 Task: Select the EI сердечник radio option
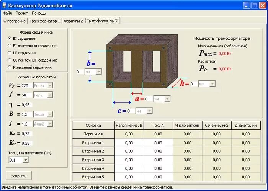(x=22, y=39)
